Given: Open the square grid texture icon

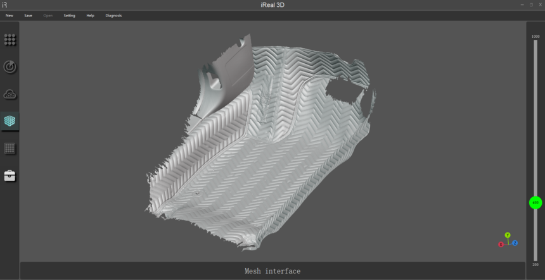Looking at the screenshot, I should 10,149.
